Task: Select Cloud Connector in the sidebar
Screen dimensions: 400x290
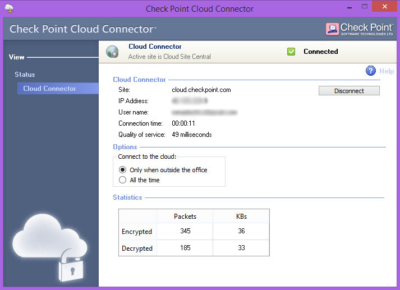Action: (58, 89)
